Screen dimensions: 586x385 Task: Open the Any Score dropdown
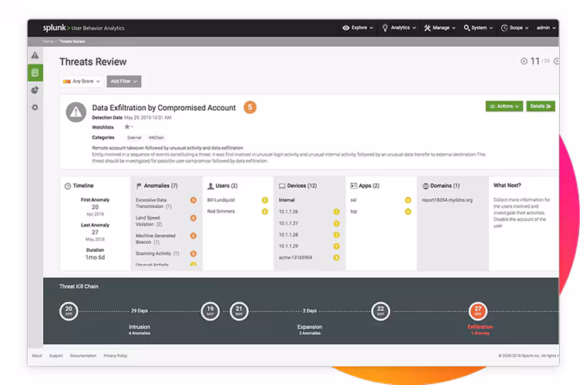[x=83, y=81]
